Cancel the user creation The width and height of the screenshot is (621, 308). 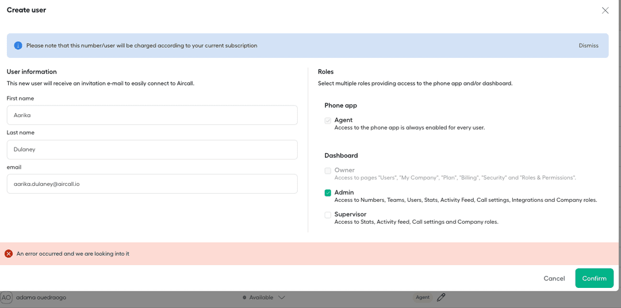coord(554,278)
